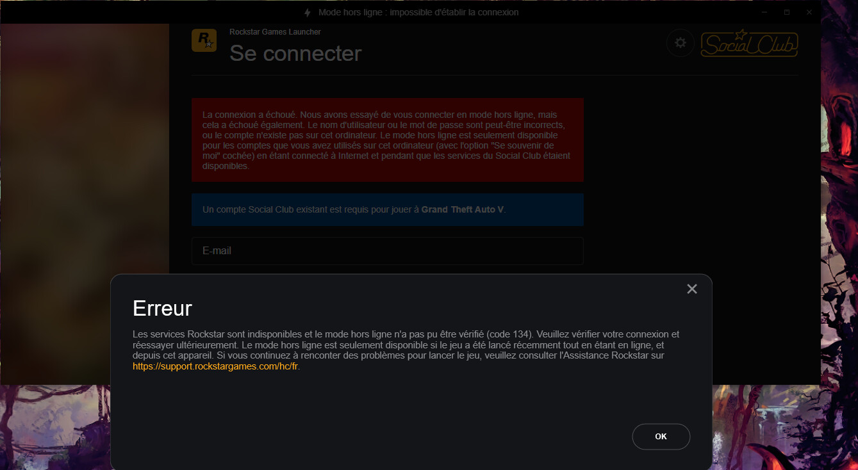Click the Social Club account notice for GTA V
Image resolution: width=858 pixels, height=470 pixels.
(387, 209)
